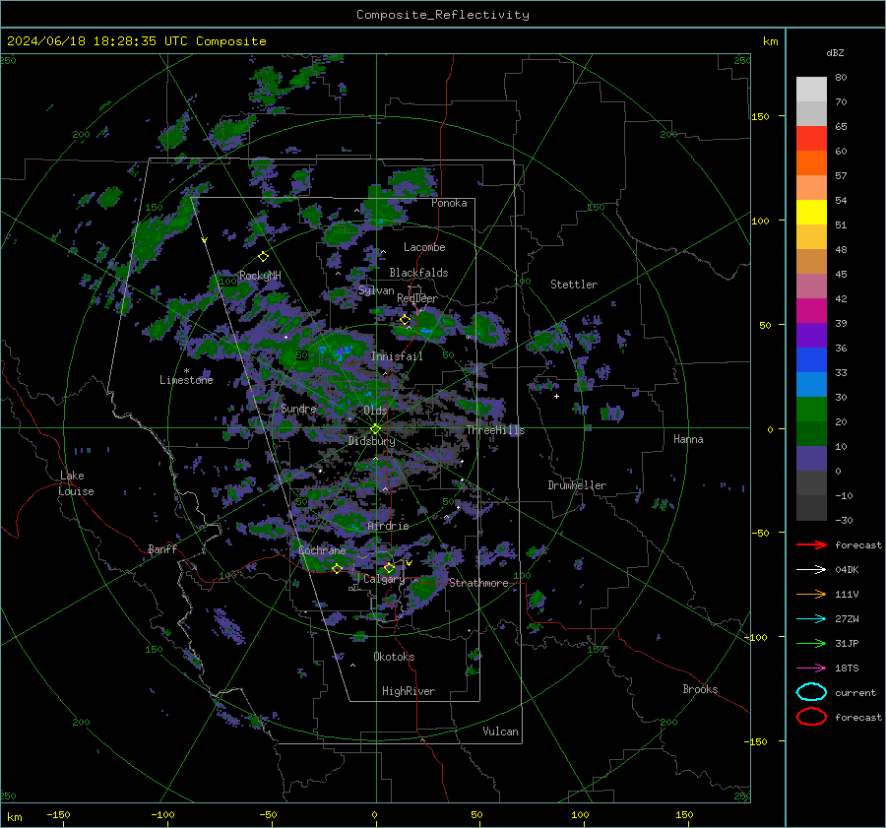Click the Banff city label
Image resolution: width=886 pixels, height=828 pixels.
162,548
